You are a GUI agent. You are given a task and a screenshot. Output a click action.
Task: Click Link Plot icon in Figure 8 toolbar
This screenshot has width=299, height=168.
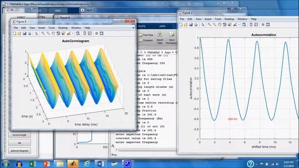click(x=78, y=34)
